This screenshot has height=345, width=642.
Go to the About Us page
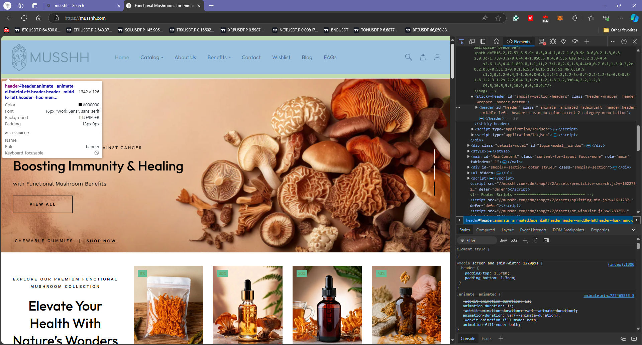coord(185,57)
